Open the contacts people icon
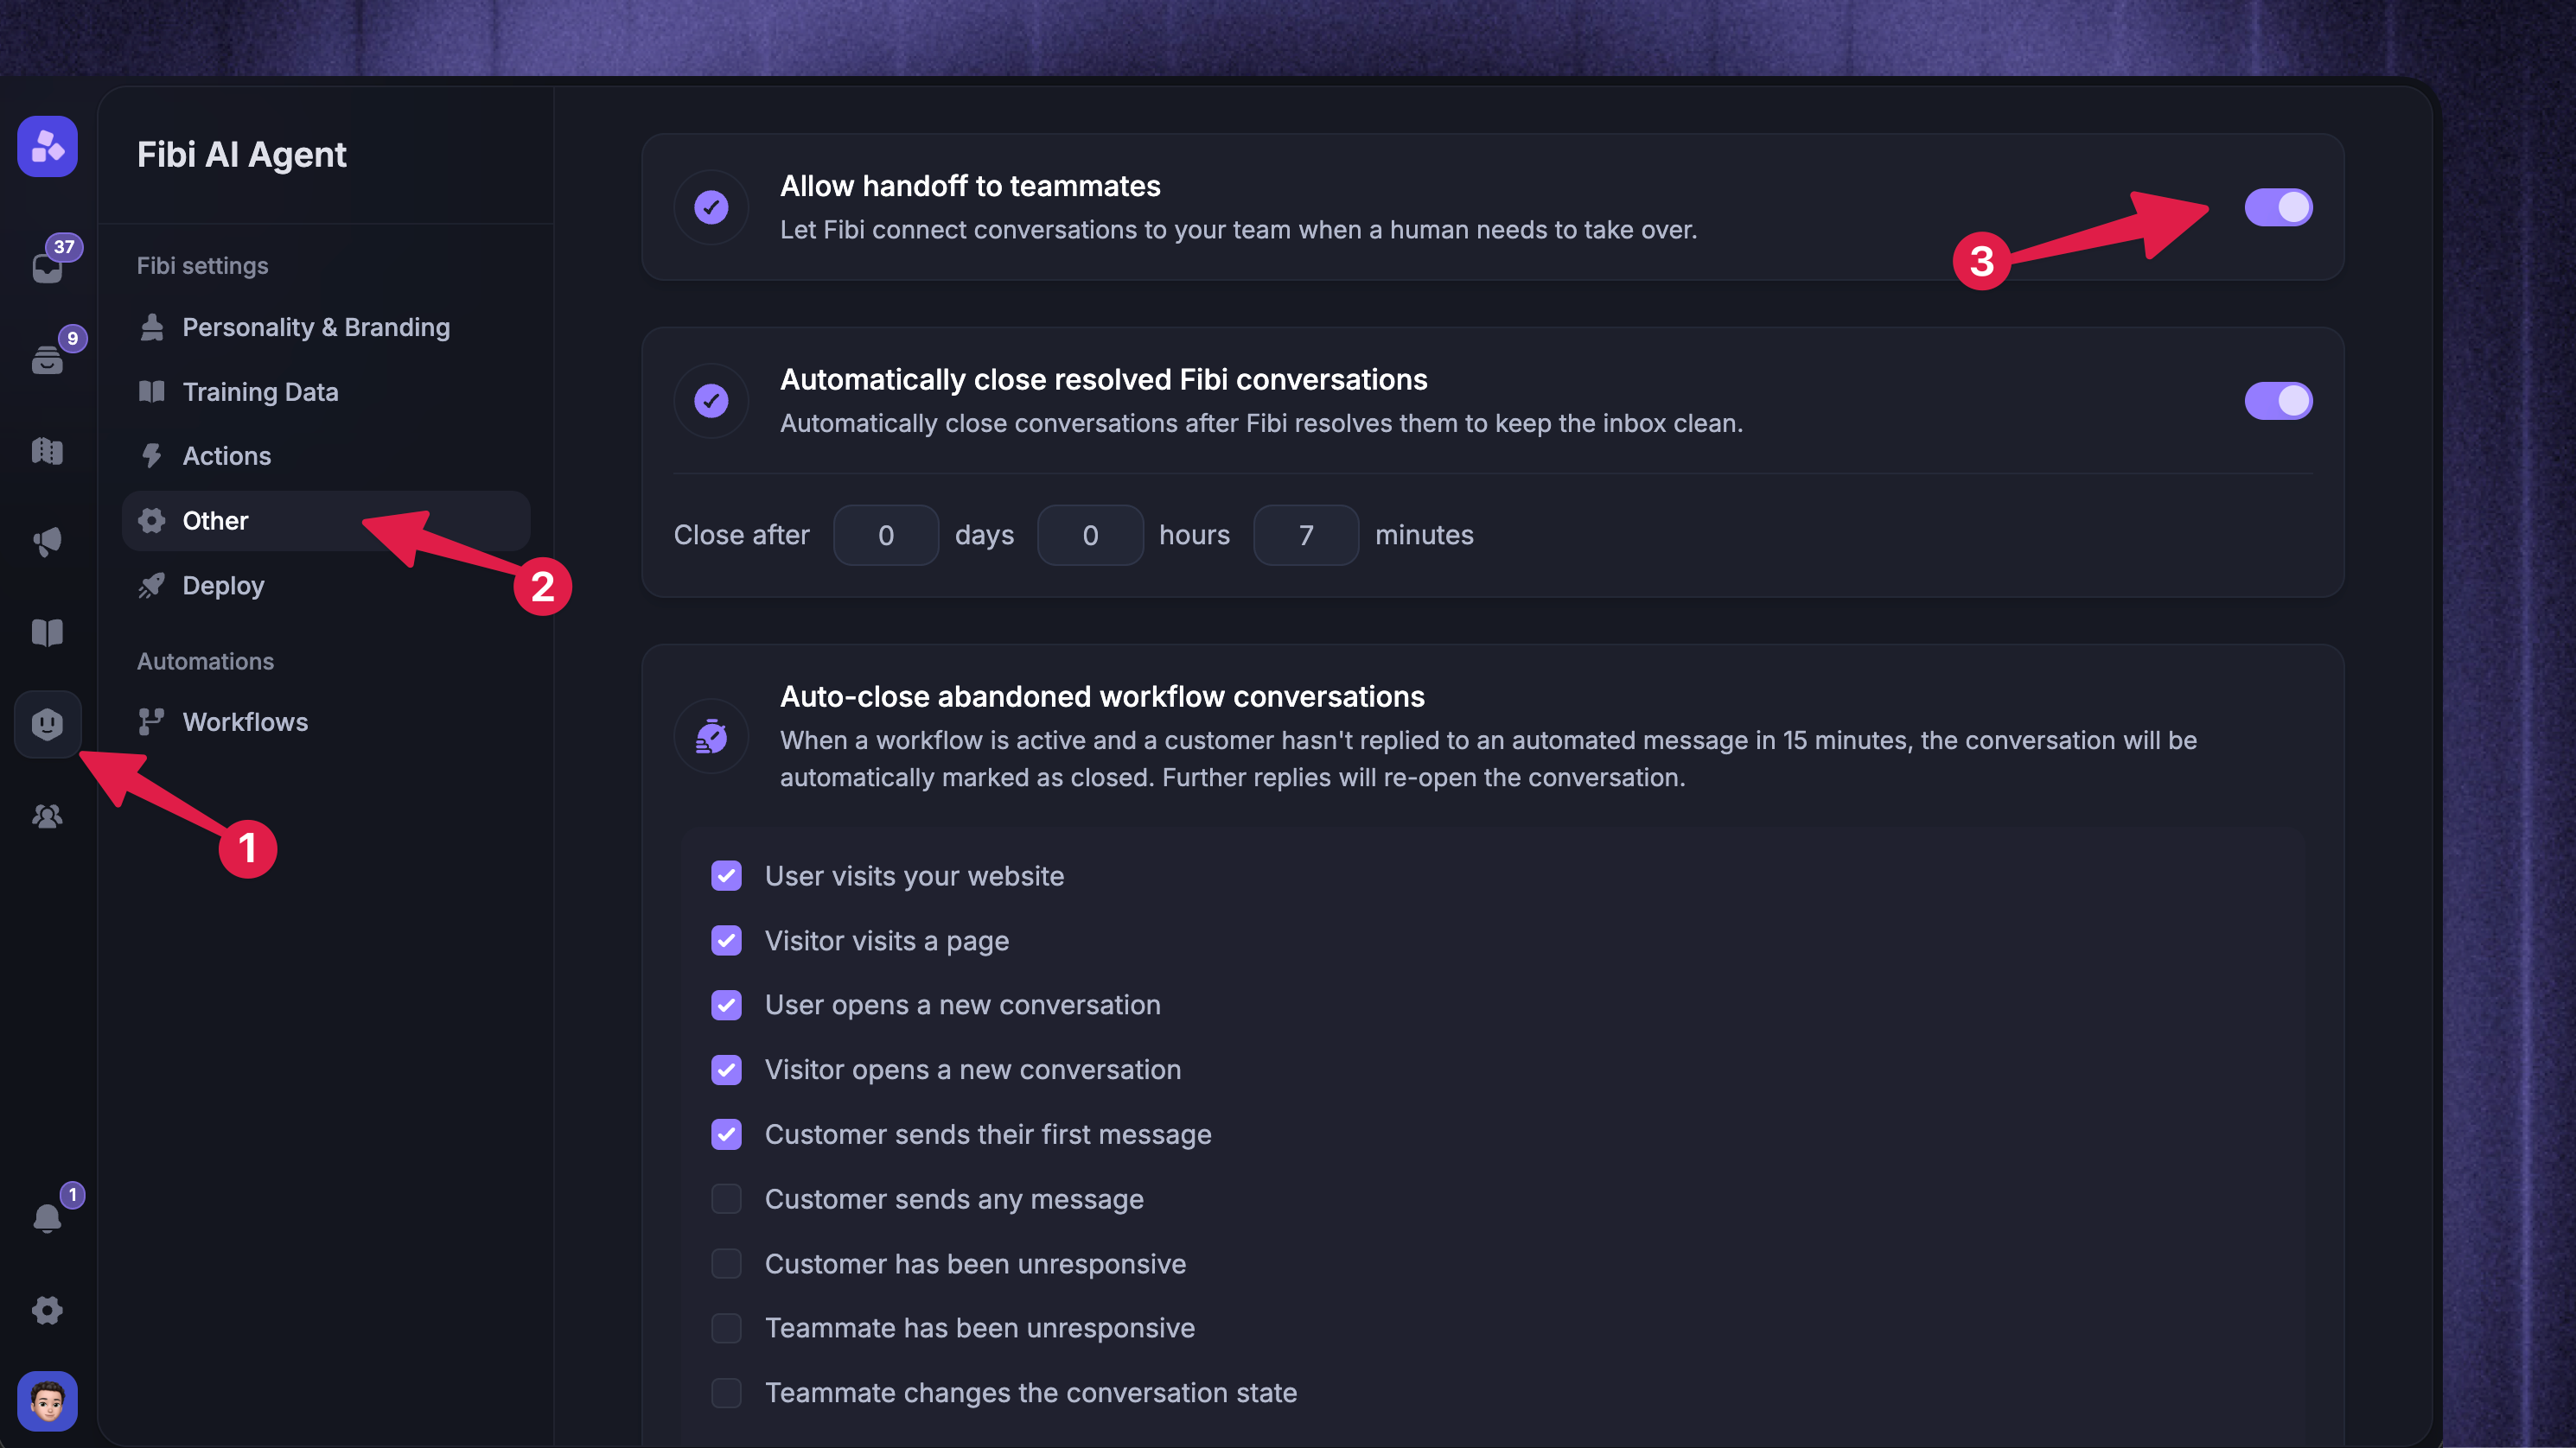 point(47,816)
